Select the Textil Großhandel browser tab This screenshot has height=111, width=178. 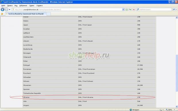coord(26,14)
